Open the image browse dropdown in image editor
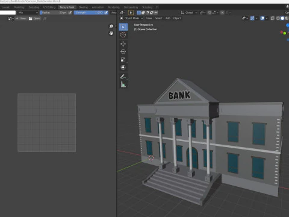Image resolution: width=289 pixels, height=217 pixels. coord(11,19)
